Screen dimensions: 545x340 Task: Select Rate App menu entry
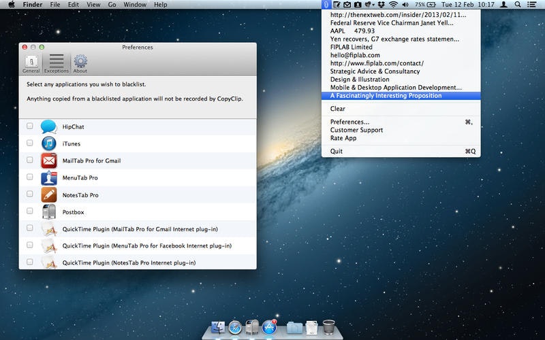click(x=401, y=138)
